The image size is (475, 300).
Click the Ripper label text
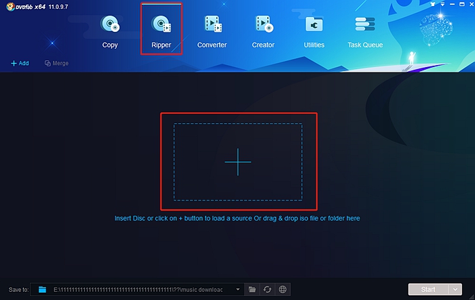(161, 45)
